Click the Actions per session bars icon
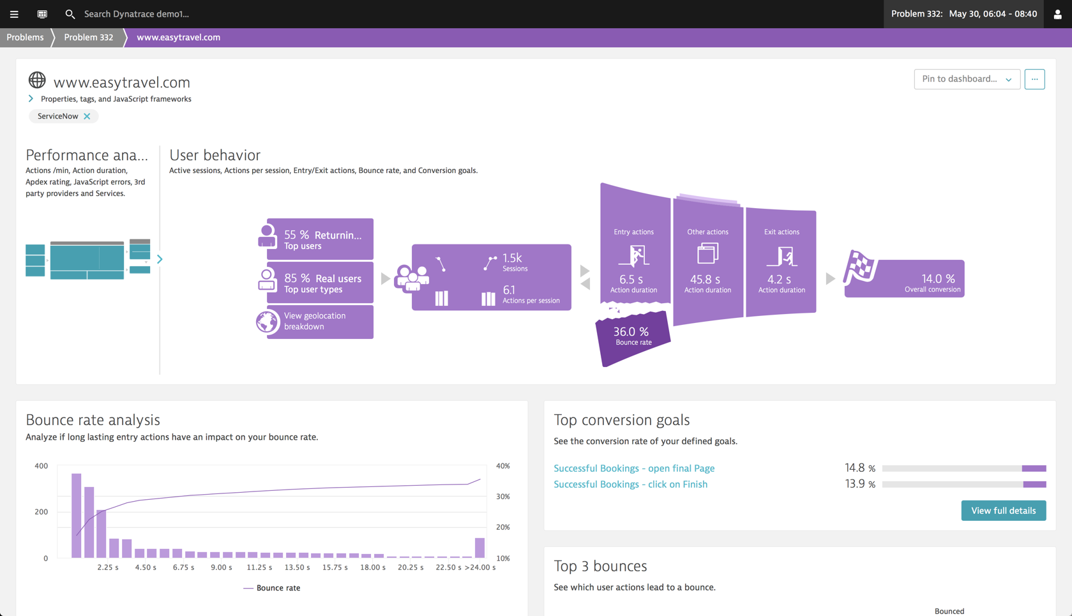Screen dimensions: 1072x616 tap(488, 299)
